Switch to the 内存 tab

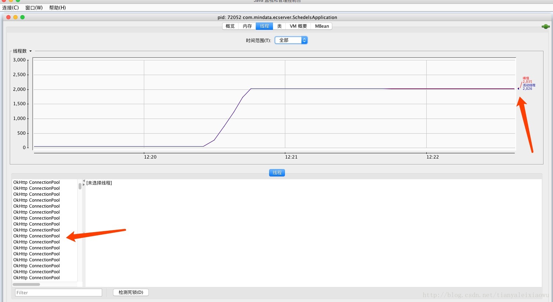247,26
